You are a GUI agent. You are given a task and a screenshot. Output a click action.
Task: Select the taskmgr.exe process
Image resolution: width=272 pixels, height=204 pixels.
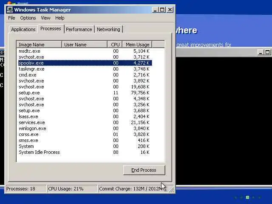85,69
